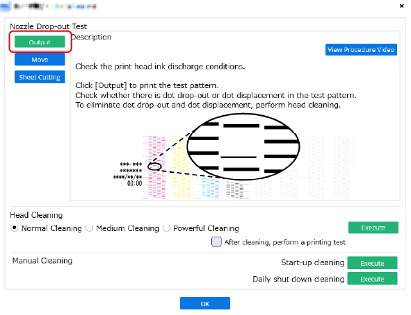
Task: Click the small circled area on pattern
Action: pyautogui.click(x=154, y=167)
